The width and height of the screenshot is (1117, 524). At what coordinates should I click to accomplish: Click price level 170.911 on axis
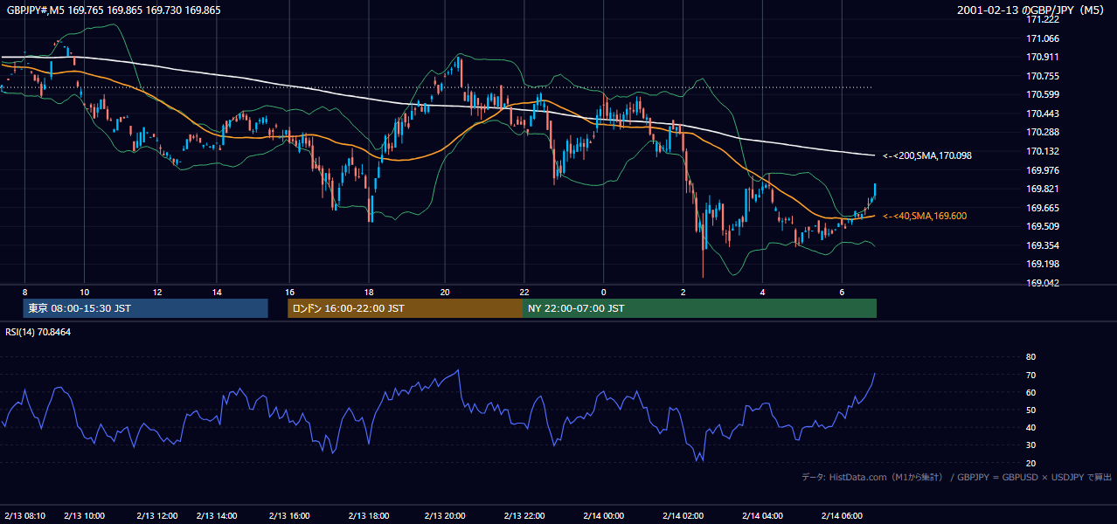coord(1043,57)
